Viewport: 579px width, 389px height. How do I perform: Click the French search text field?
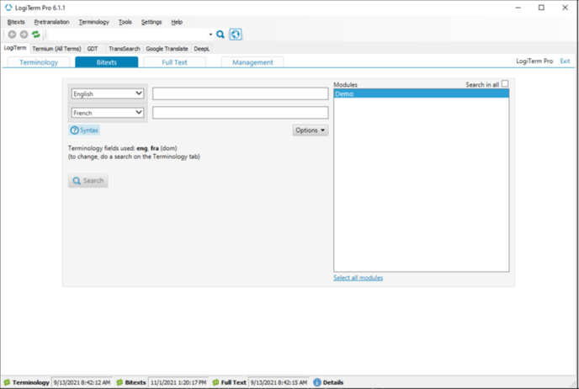coord(241,113)
